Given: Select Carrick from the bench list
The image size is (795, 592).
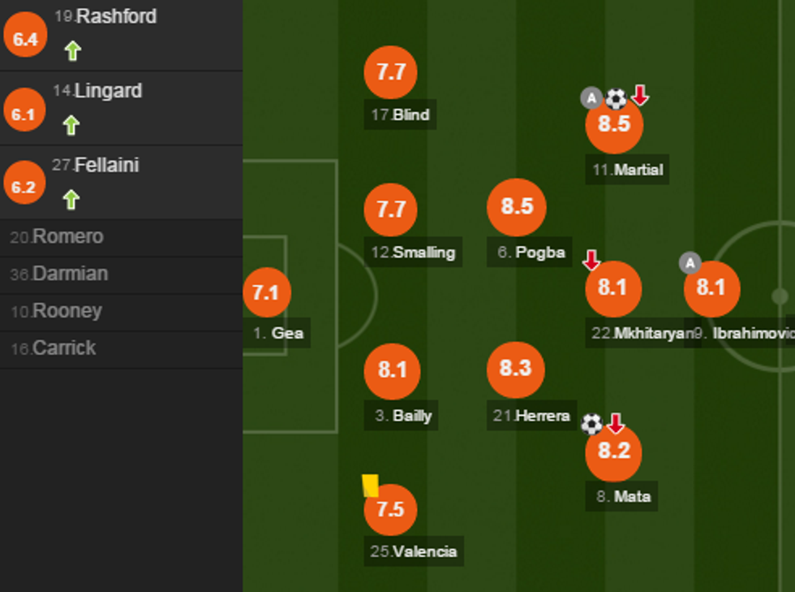Looking at the screenshot, I should pyautogui.click(x=54, y=348).
